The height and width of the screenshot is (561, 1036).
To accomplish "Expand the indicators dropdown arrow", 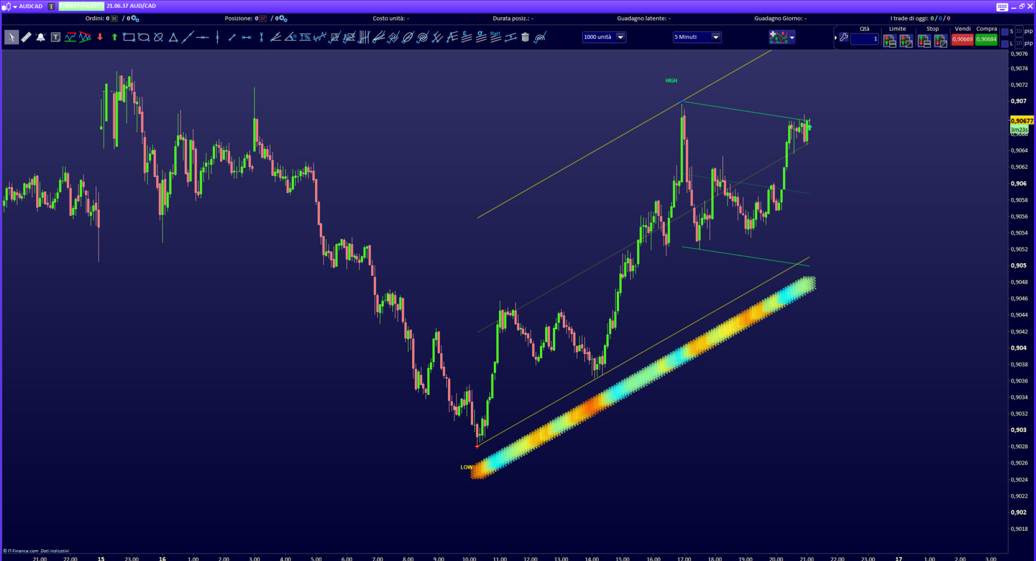I will coord(792,38).
